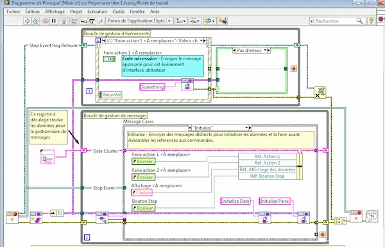The image size is (385, 247).
Task: Show case after "Initialize"
Action: click(250, 128)
